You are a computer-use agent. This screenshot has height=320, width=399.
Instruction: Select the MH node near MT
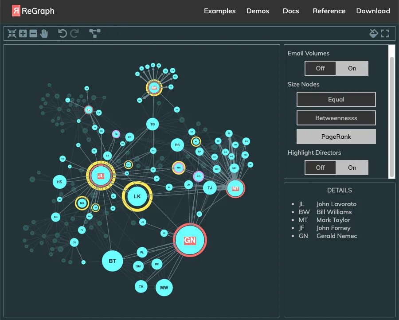point(234,168)
